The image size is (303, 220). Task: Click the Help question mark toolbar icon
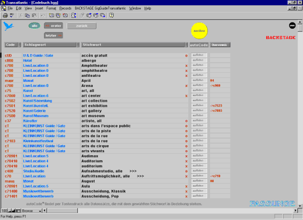coord(111,15)
